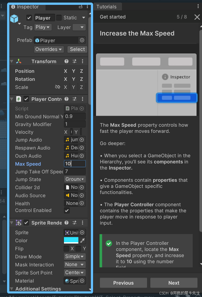Open the Transform component context menu
Screen dimensions: 202x297
[x=83, y=61]
